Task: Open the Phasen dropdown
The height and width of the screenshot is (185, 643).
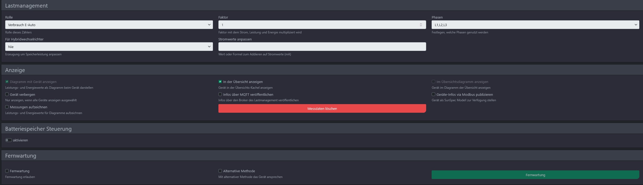Action: 535,25
